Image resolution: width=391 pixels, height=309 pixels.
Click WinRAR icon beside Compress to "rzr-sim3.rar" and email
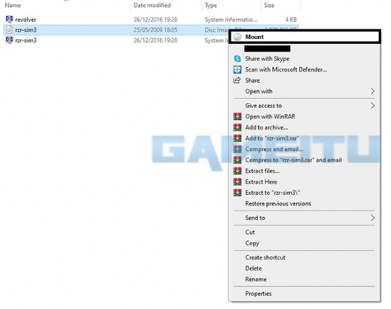click(x=237, y=160)
